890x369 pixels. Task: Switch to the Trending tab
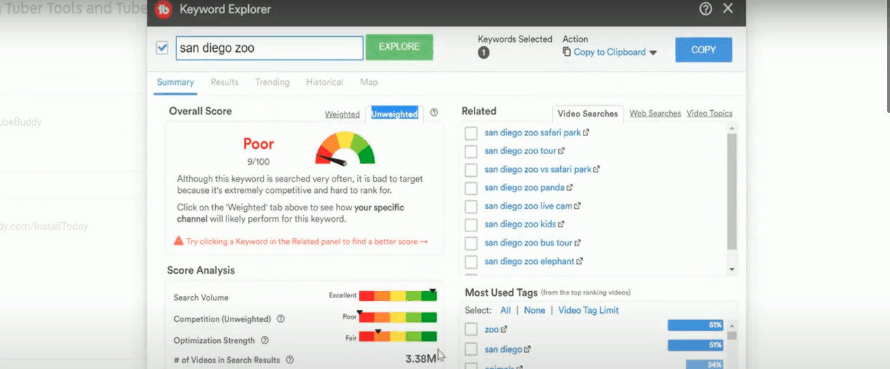(x=272, y=82)
